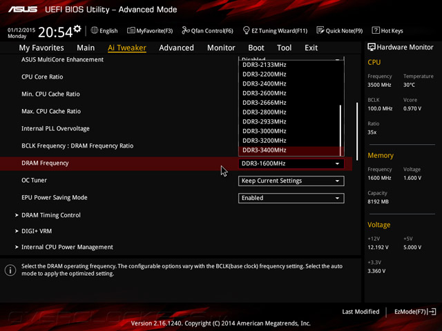The width and height of the screenshot is (442, 331).
Task: Switch to the Boot tab
Action: click(x=256, y=48)
